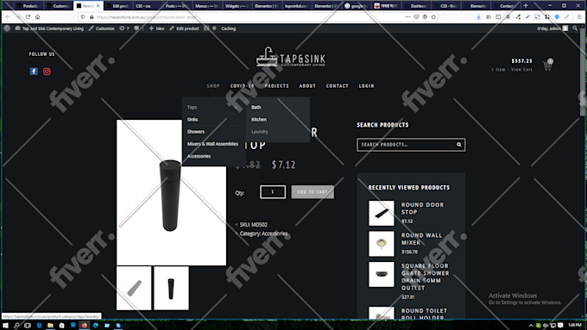
Task: Open Windows Start menu
Action: (x=5, y=325)
